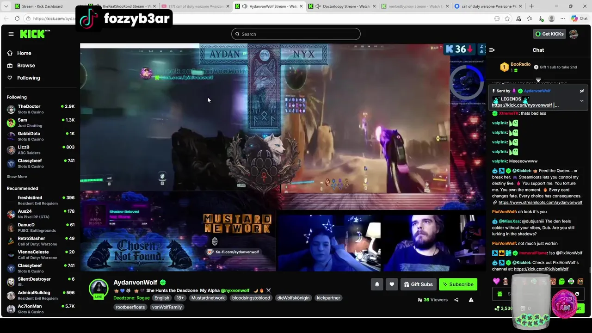Report stream with warning triangle icon
The height and width of the screenshot is (333, 592).
click(471, 300)
